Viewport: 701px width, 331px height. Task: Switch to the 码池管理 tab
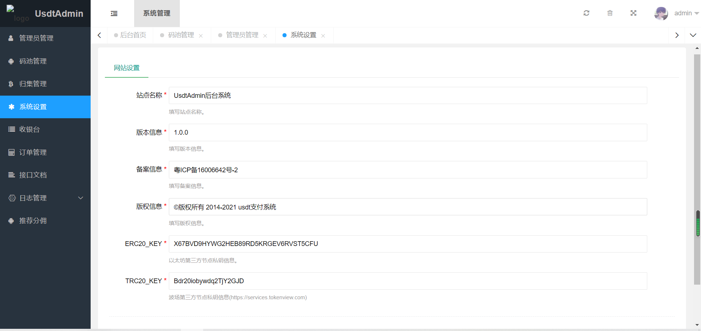tap(181, 35)
